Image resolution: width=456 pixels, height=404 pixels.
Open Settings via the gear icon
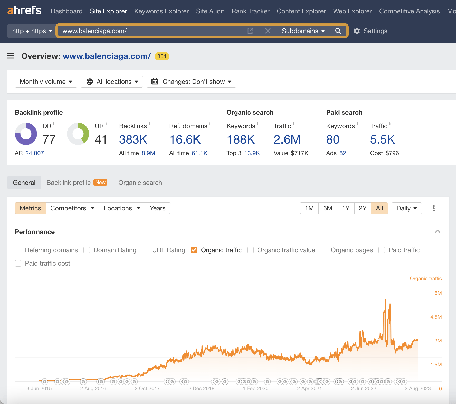pyautogui.click(x=357, y=31)
